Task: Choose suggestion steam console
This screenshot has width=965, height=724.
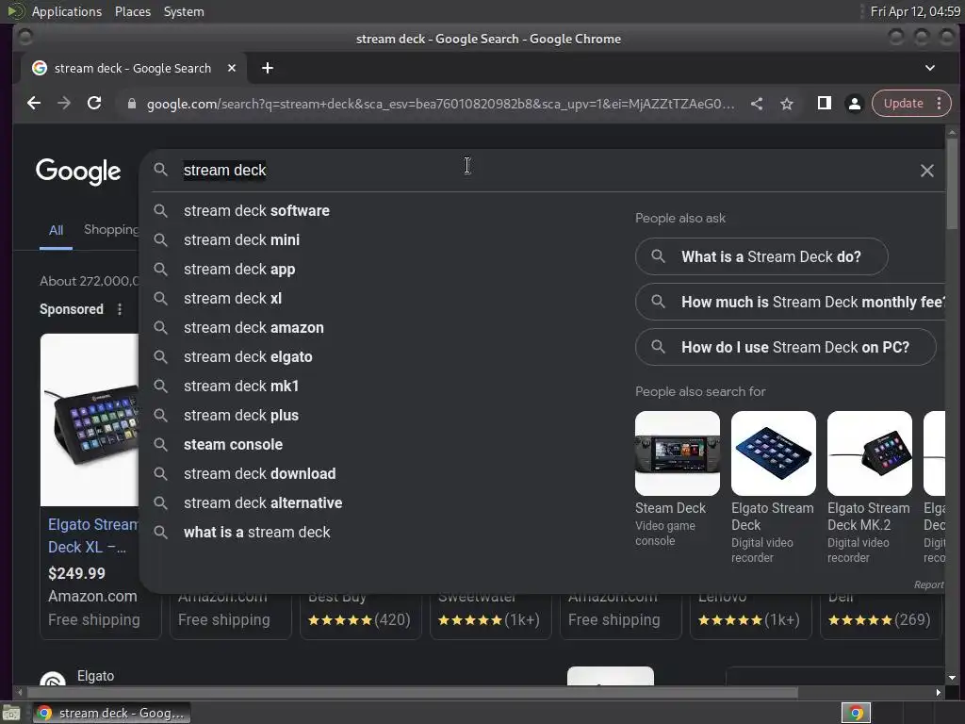Action: [x=234, y=445]
